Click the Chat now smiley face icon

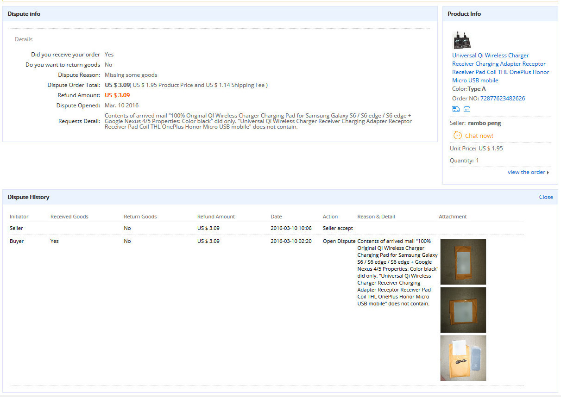click(x=458, y=136)
